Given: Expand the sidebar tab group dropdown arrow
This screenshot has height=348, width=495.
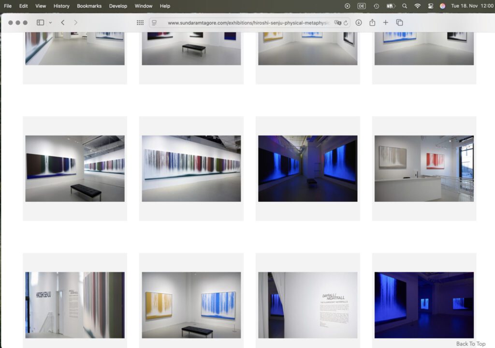Looking at the screenshot, I should (50, 23).
